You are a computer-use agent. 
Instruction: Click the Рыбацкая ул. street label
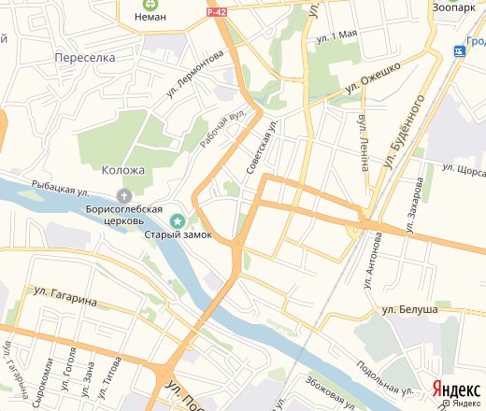(x=61, y=189)
